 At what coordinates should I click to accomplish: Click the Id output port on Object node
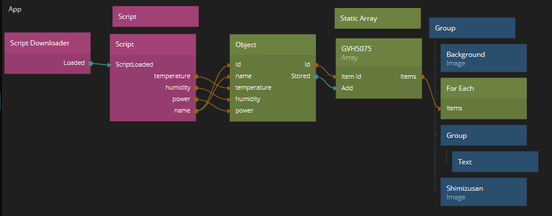[316, 65]
